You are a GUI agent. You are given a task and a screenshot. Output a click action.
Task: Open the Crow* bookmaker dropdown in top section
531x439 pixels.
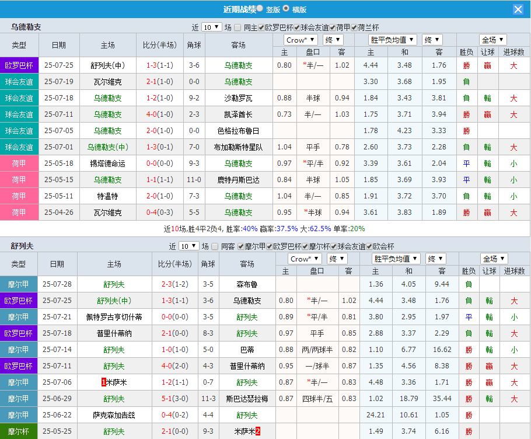click(299, 40)
